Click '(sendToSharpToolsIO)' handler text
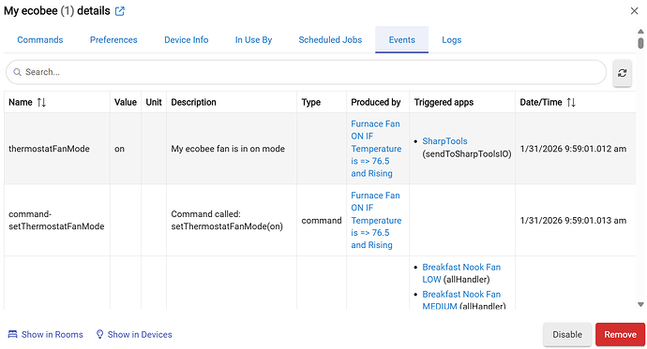This screenshot has width=647, height=349. tap(467, 154)
